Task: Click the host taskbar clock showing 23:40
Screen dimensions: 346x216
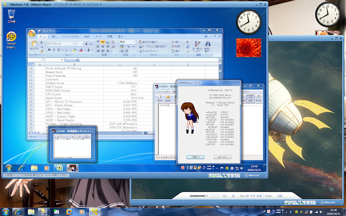Action: pos(334,212)
